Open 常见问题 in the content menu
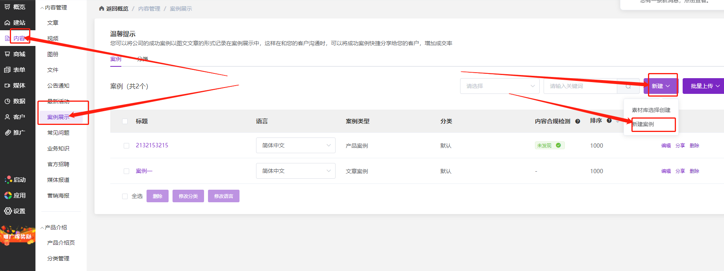The width and height of the screenshot is (724, 271). (58, 133)
